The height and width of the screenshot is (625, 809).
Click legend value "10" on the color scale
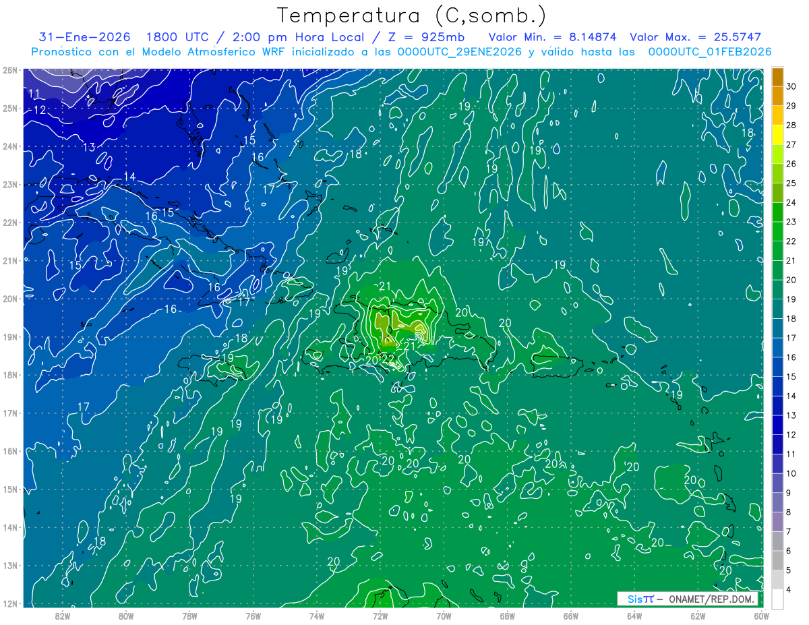point(791,473)
